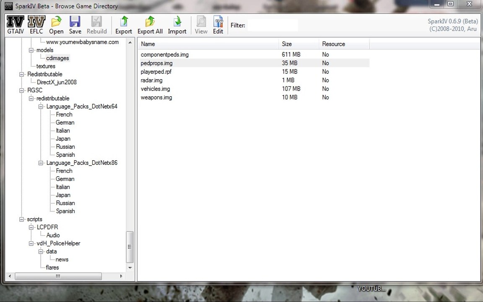This screenshot has width=483, height=302.
Task: Select www.yournewbabysname.com tree entry
Action: pos(82,42)
